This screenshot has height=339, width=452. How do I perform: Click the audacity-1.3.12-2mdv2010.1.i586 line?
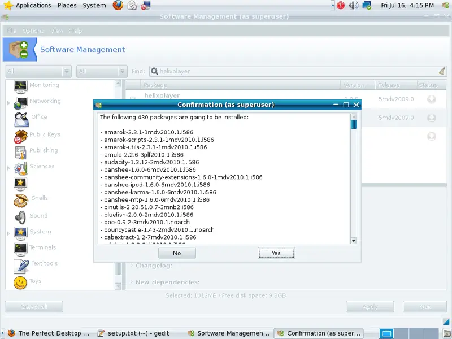click(150, 162)
